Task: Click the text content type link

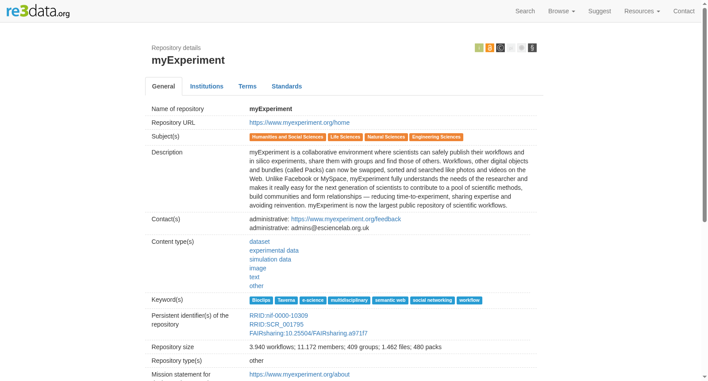Action: pyautogui.click(x=254, y=277)
